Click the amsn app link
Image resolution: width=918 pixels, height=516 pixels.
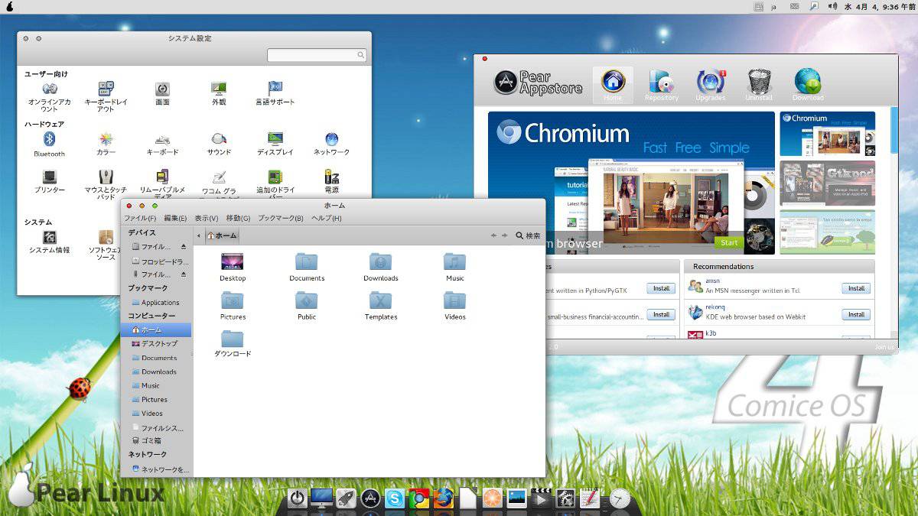[x=713, y=281]
